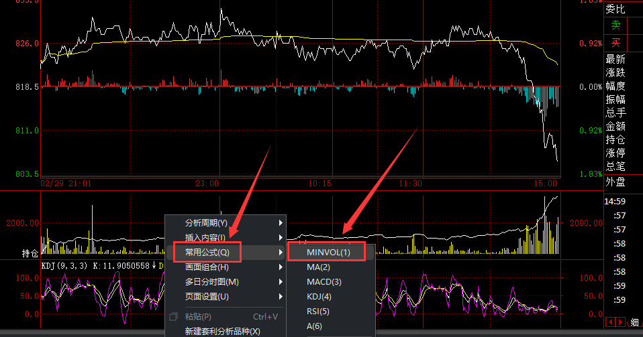
Task: Click the 1.83% axis label at bottom
Action: (591, 174)
